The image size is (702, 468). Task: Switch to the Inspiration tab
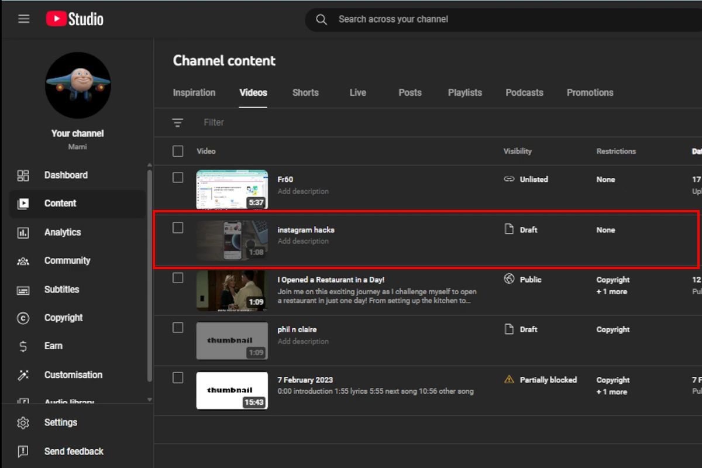click(194, 92)
